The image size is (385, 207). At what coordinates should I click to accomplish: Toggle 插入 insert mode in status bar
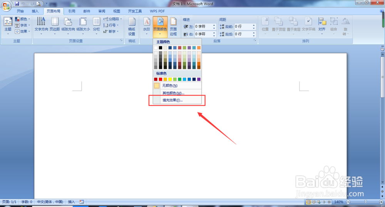click(x=71, y=202)
